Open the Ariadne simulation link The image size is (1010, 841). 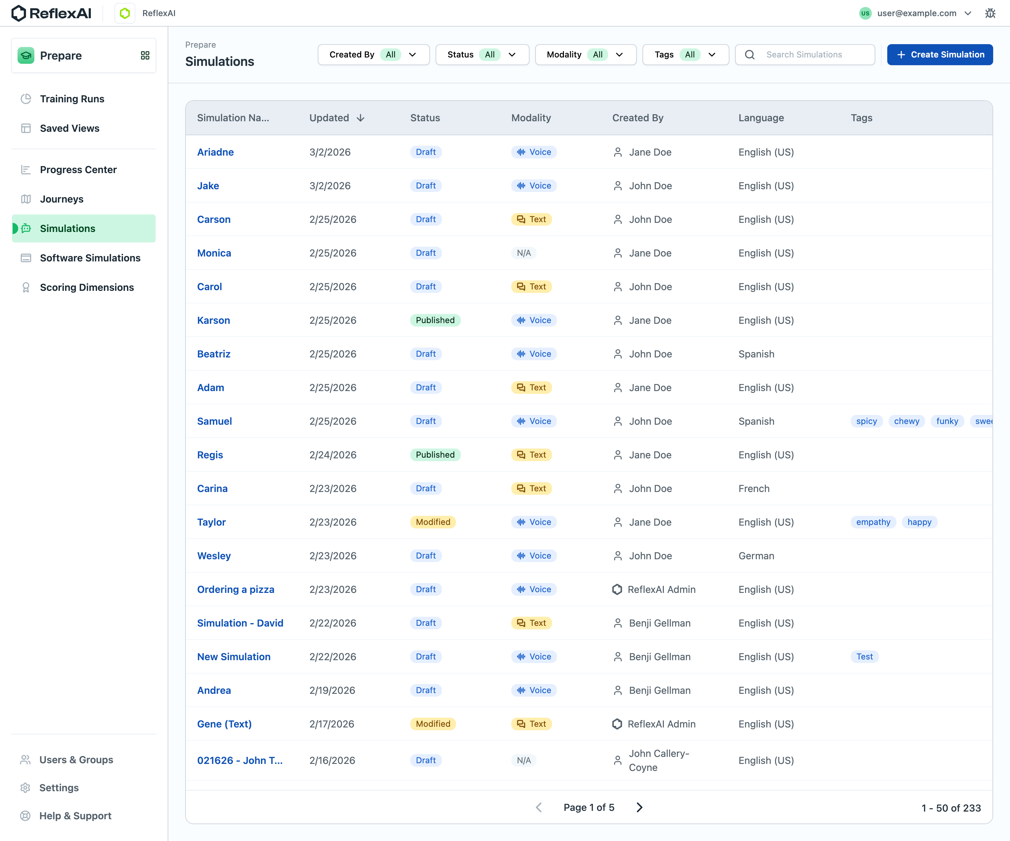point(215,152)
